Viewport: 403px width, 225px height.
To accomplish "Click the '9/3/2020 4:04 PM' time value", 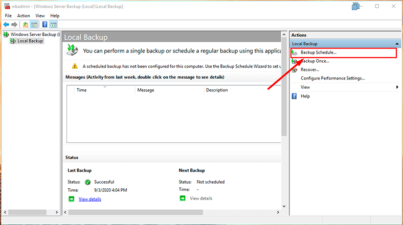I will click(110, 190).
